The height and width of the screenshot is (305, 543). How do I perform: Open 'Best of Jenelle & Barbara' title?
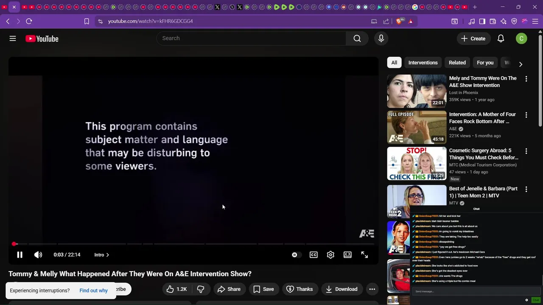[483, 192]
